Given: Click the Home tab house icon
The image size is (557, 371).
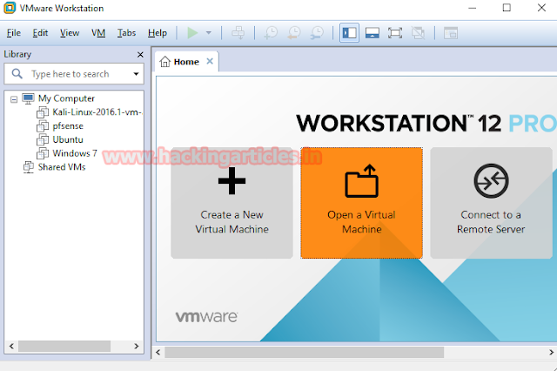Looking at the screenshot, I should click(164, 62).
